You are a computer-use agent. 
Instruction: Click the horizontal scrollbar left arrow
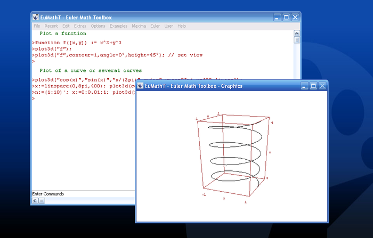(x=35, y=201)
